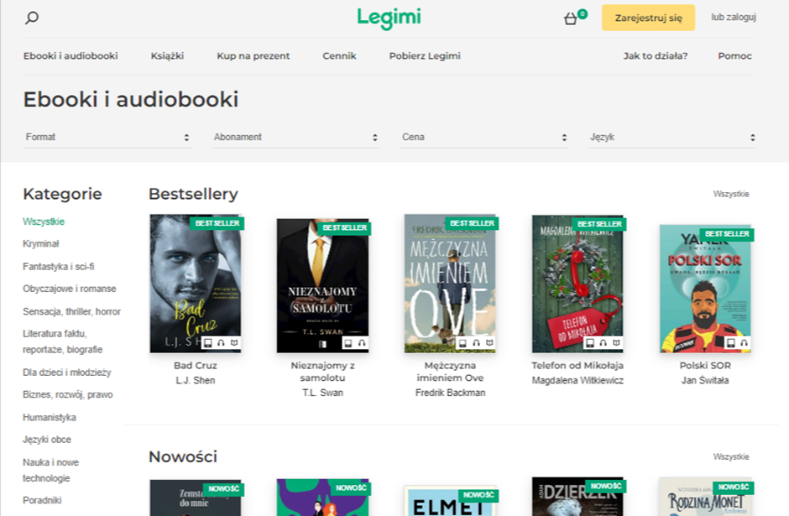Select Sensacja, thriller, horror category
This screenshot has width=789, height=516.
click(x=71, y=312)
